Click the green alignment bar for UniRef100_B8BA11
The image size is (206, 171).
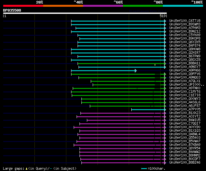click(x=121, y=64)
